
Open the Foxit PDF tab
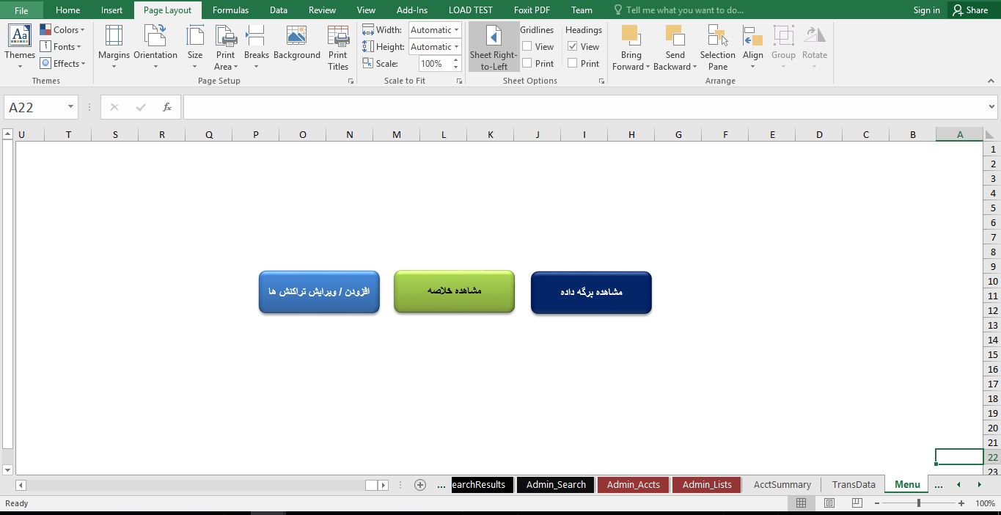click(532, 10)
